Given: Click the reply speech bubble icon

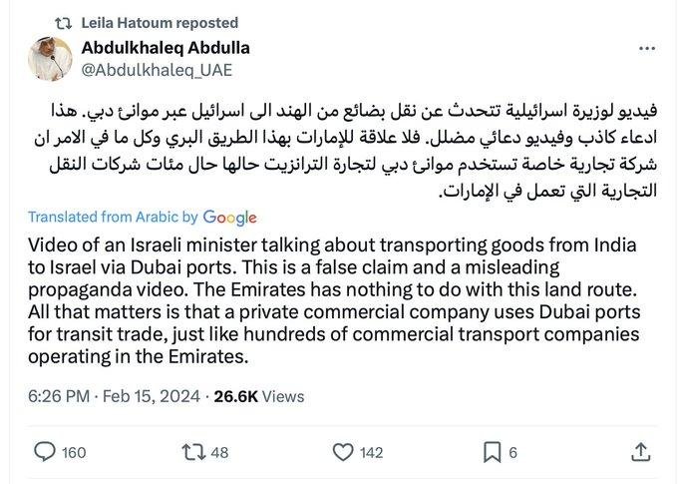Looking at the screenshot, I should click(x=44, y=453).
